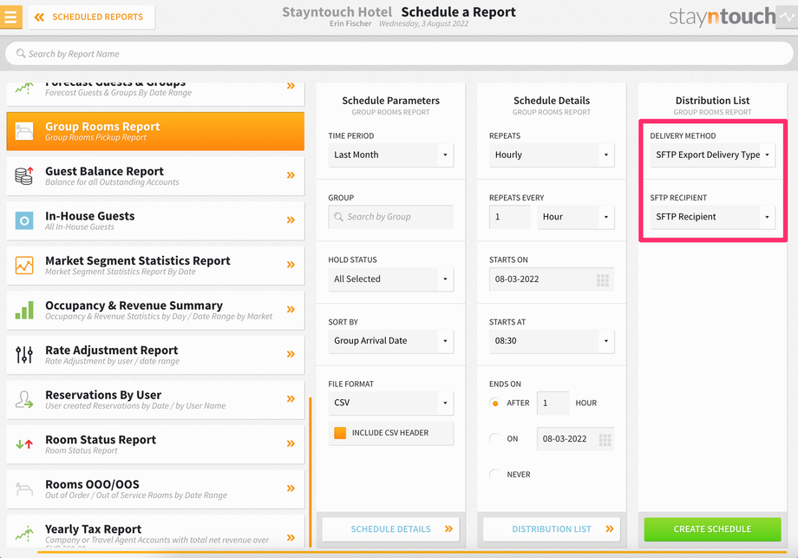
Task: Open Starts On calendar picker icon
Action: pyautogui.click(x=603, y=280)
